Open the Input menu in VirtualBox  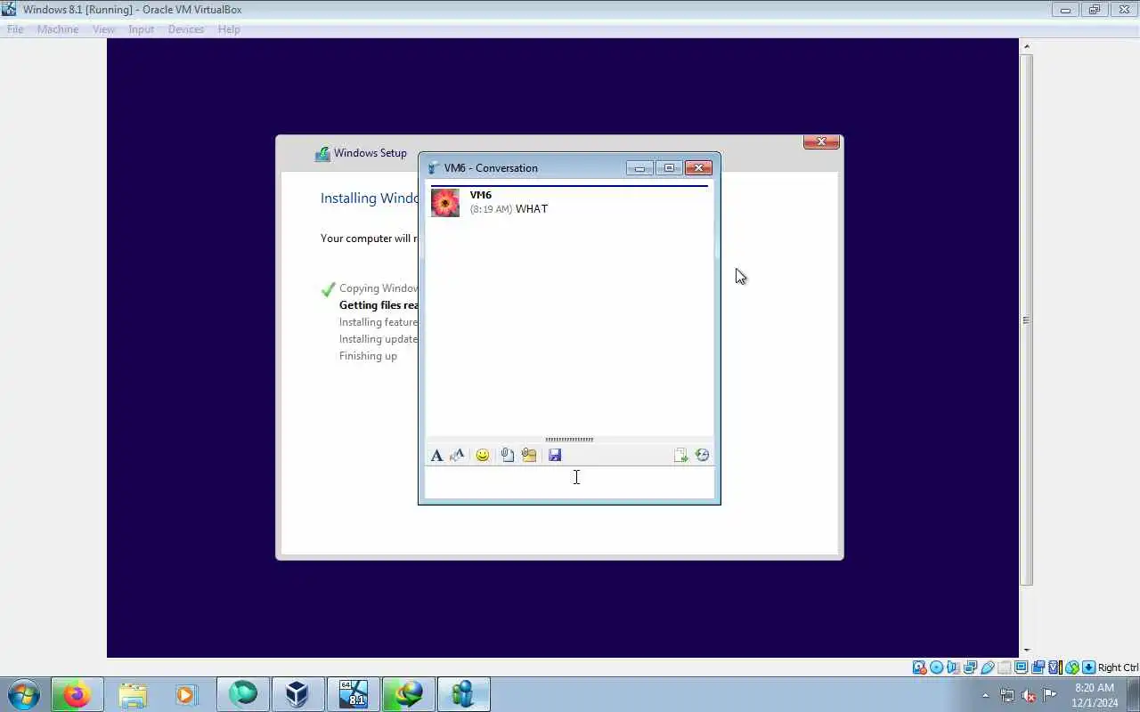point(141,29)
